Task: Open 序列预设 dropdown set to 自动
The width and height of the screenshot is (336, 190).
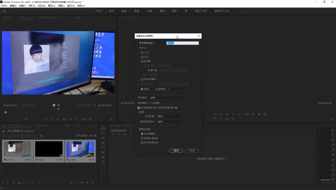Action: pos(169,97)
